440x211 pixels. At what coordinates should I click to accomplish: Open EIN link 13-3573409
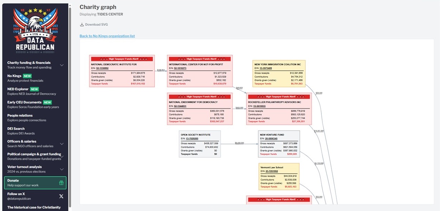coord(266,68)
